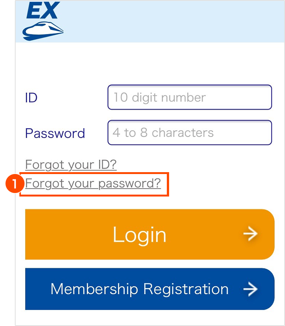Click the arrow icon on Login button
285x326 pixels.
click(250, 234)
